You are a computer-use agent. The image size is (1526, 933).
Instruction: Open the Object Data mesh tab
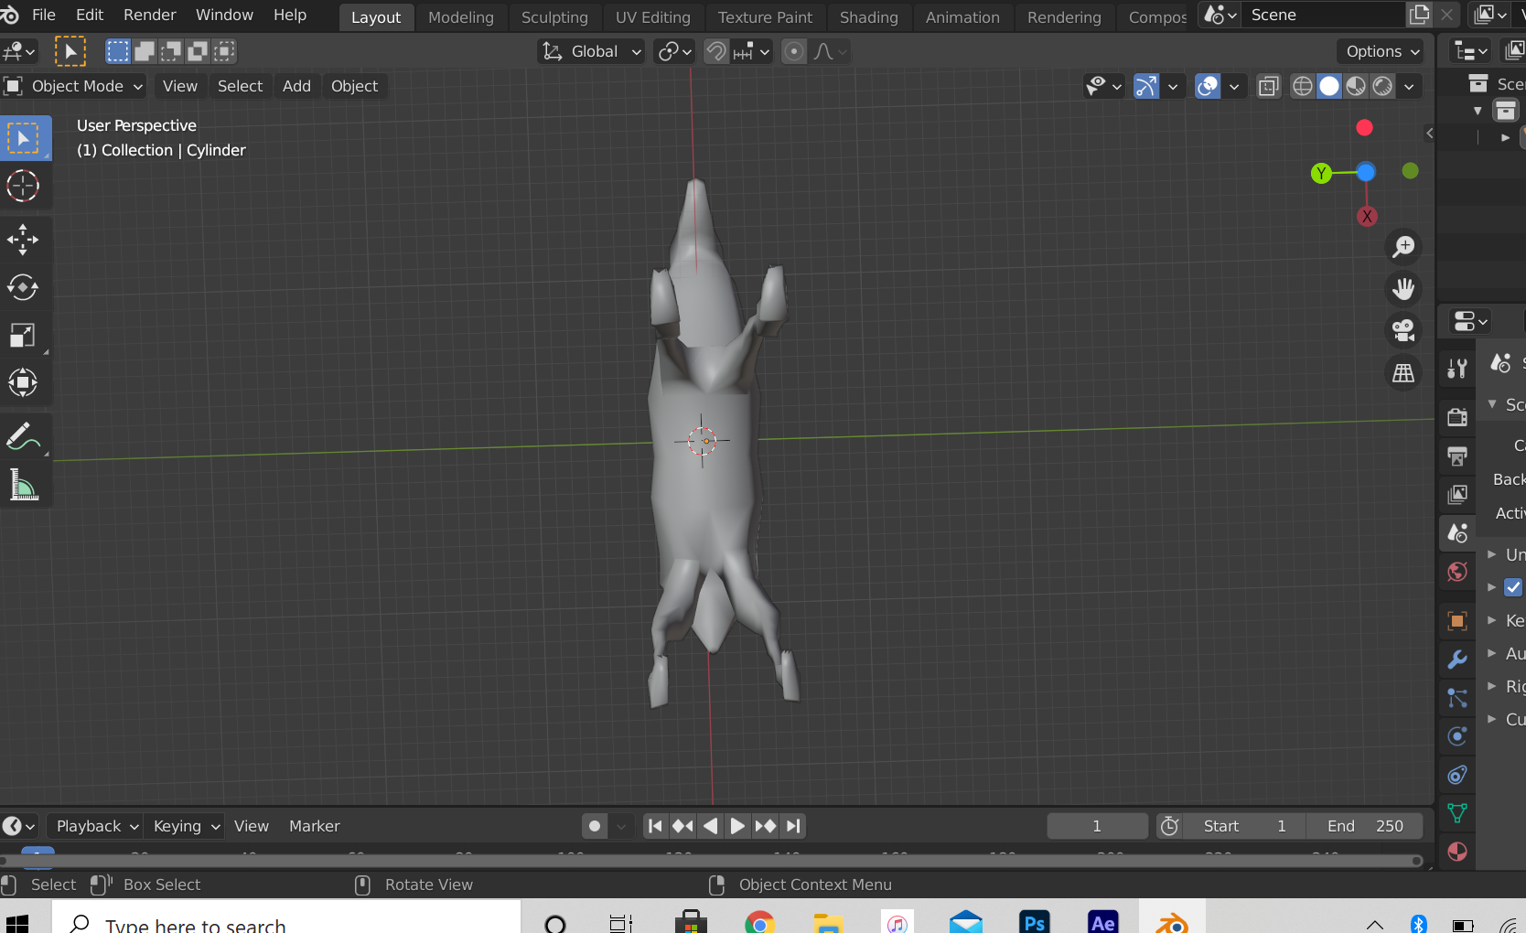tap(1457, 813)
